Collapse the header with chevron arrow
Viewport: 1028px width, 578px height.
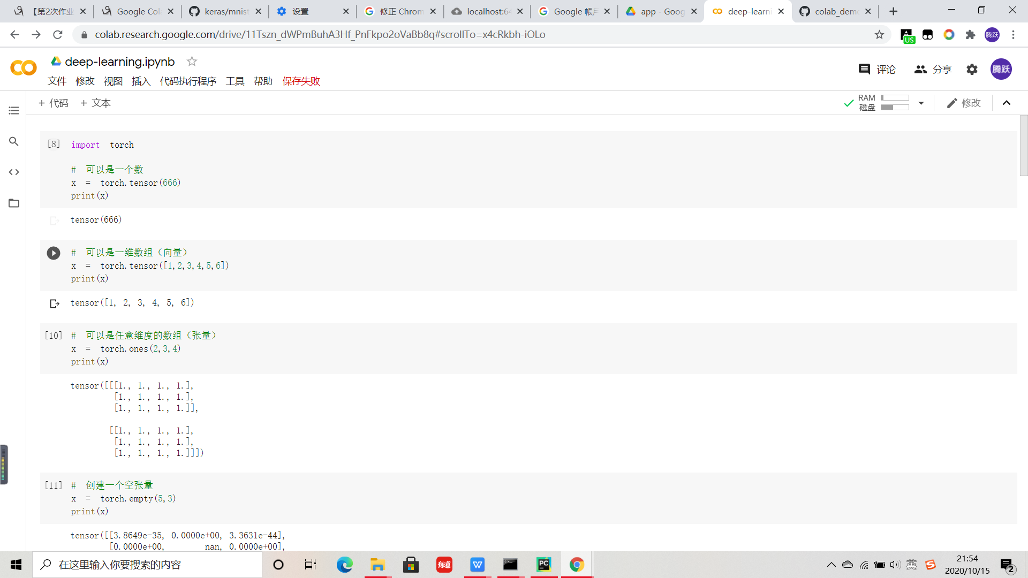pyautogui.click(x=1007, y=103)
